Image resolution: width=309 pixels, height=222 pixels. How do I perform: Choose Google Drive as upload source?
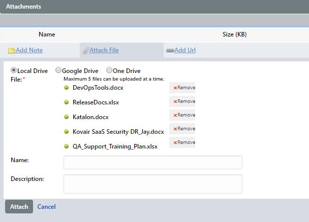click(x=58, y=70)
